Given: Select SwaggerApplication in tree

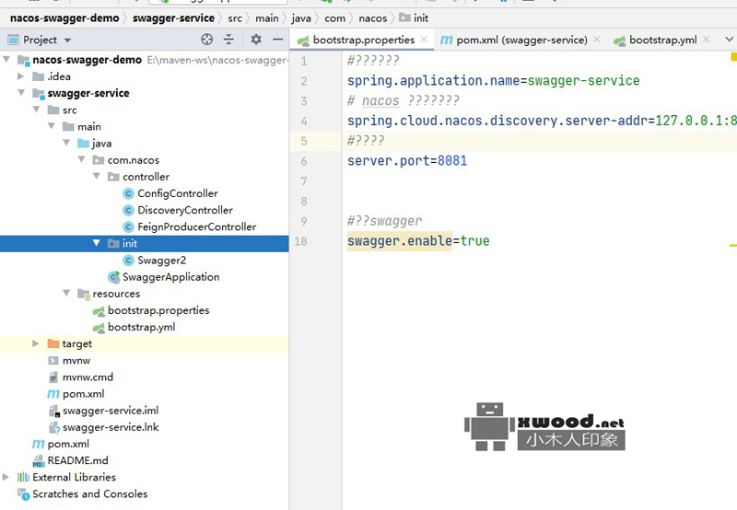Looking at the screenshot, I should coord(171,277).
